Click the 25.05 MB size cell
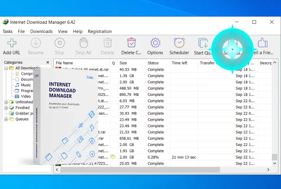 coord(128,163)
